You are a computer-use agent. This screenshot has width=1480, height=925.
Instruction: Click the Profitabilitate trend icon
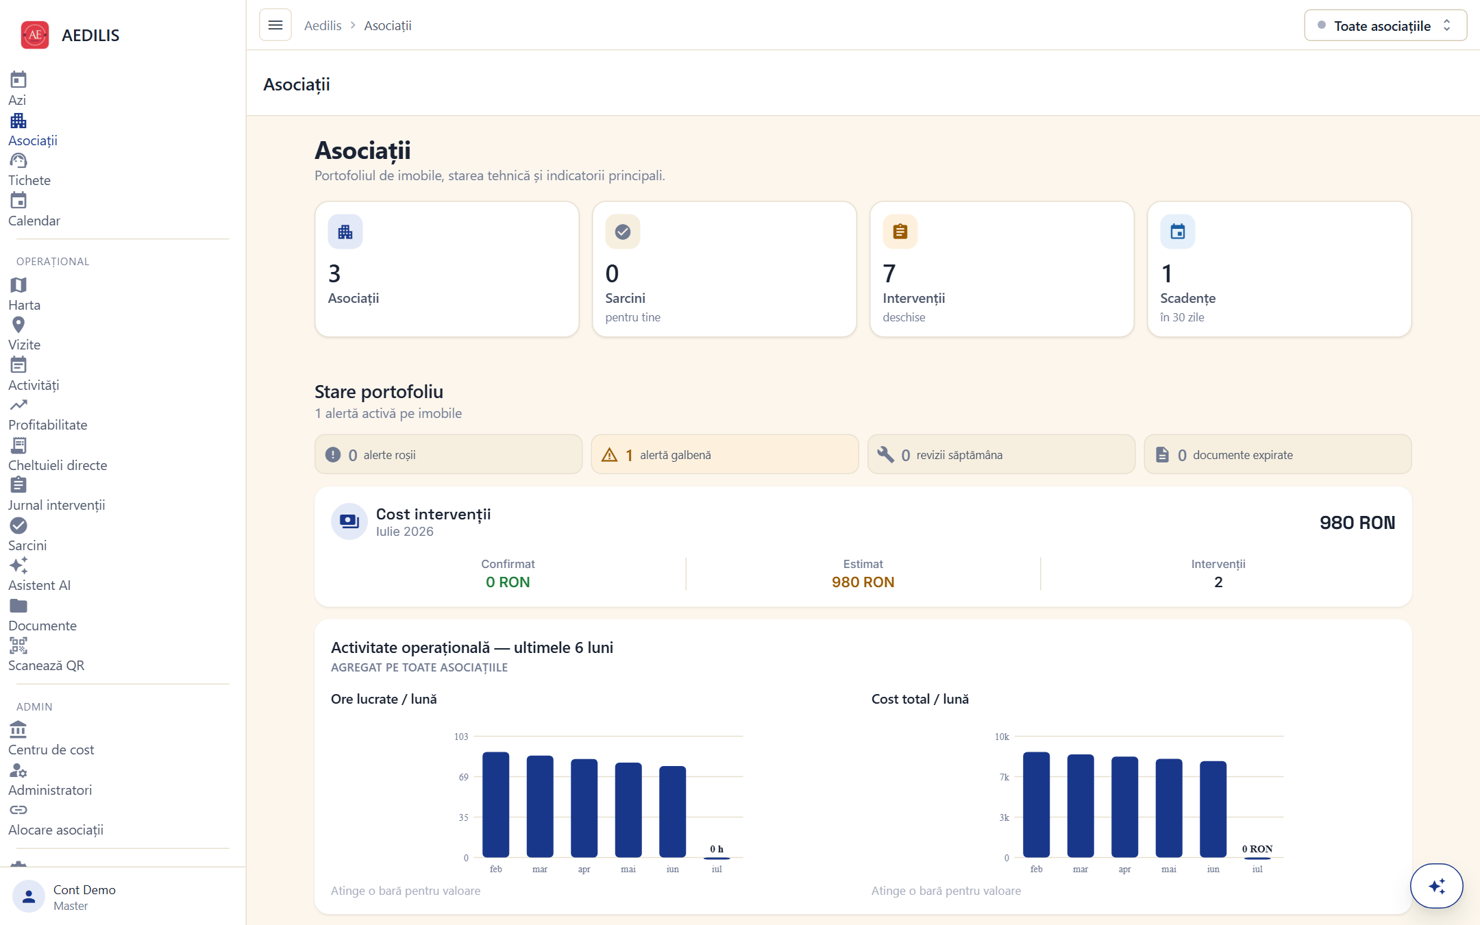coord(18,405)
